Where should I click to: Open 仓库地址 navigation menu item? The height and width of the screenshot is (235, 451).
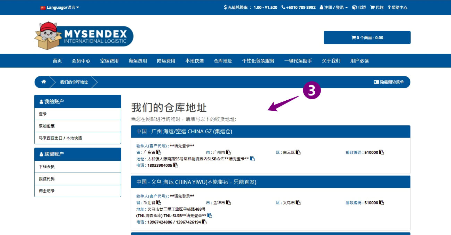click(x=223, y=61)
